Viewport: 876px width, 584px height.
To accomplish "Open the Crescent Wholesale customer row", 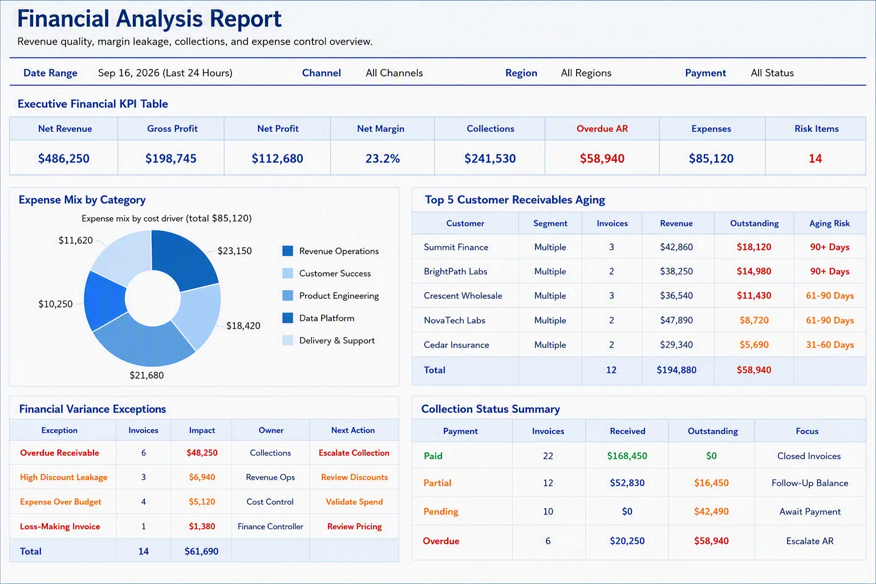I will 639,295.
